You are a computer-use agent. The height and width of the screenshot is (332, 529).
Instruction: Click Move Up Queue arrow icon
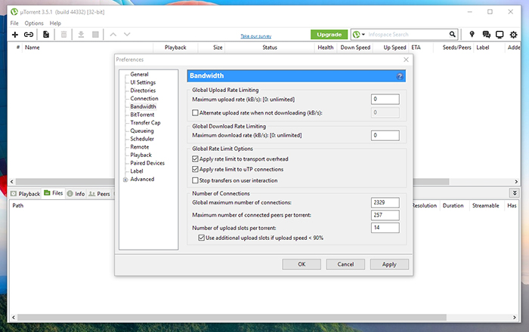pyautogui.click(x=113, y=35)
